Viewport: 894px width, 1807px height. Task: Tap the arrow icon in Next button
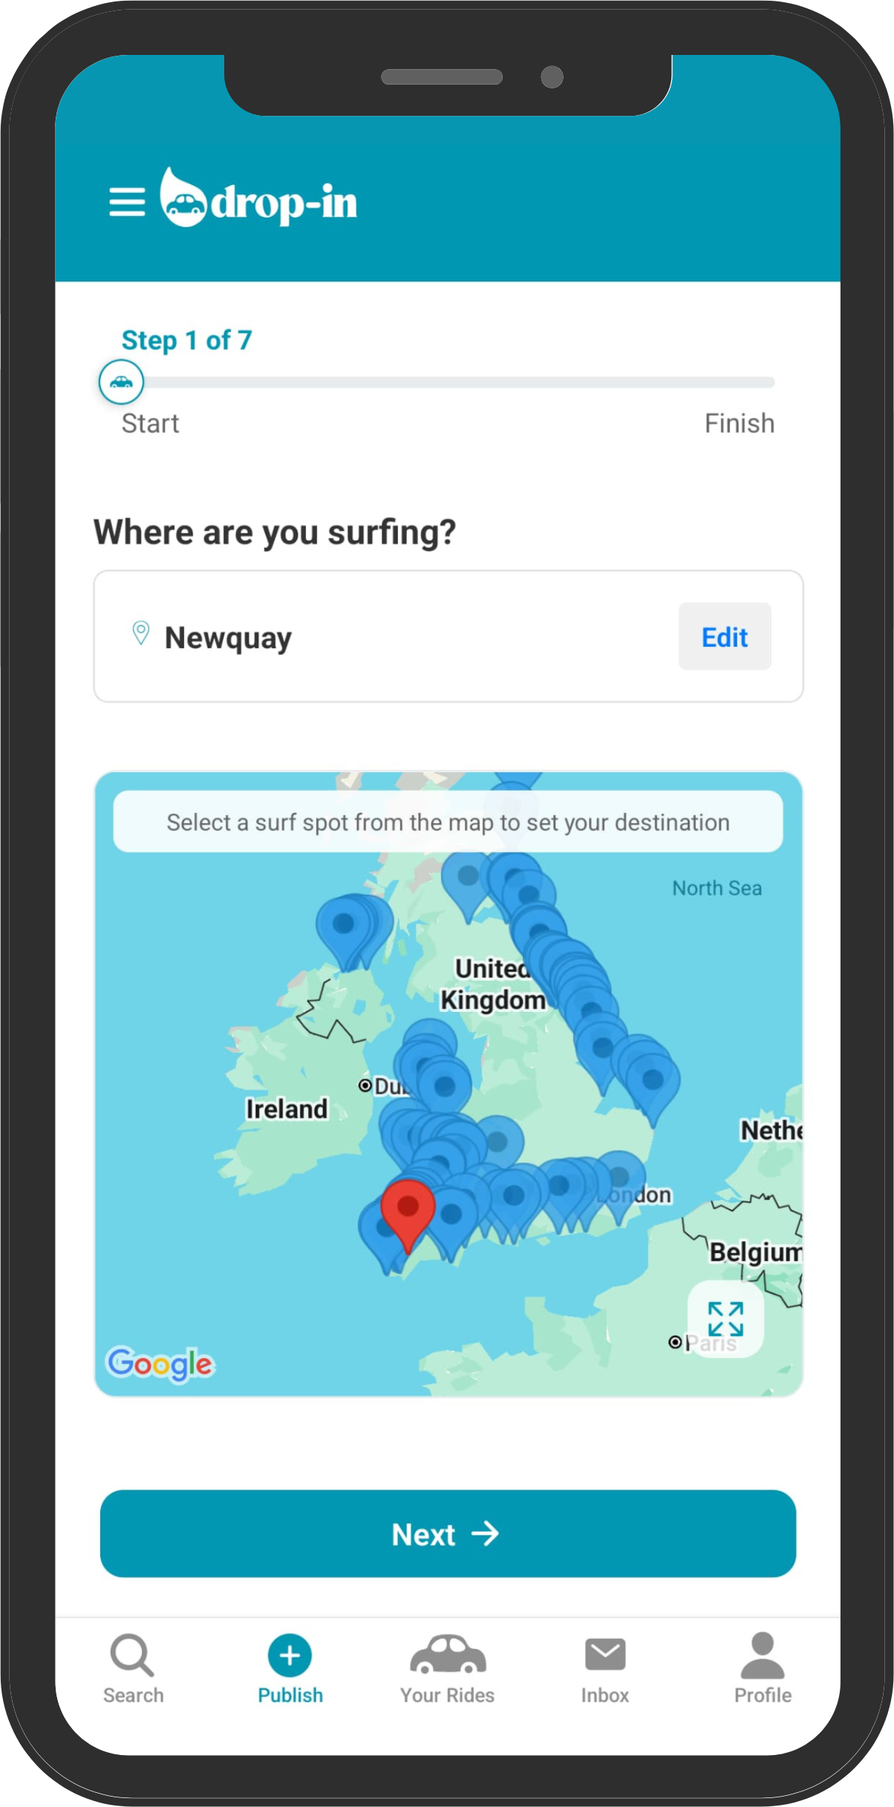point(486,1533)
